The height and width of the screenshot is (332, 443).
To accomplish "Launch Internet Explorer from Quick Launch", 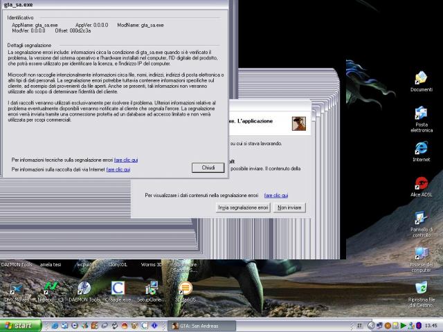I will (x=55, y=326).
